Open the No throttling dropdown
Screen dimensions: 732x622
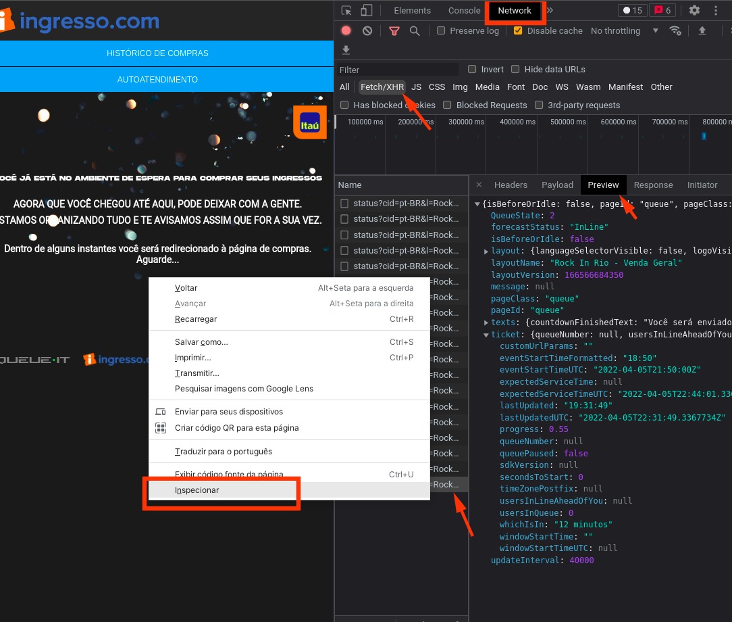625,31
